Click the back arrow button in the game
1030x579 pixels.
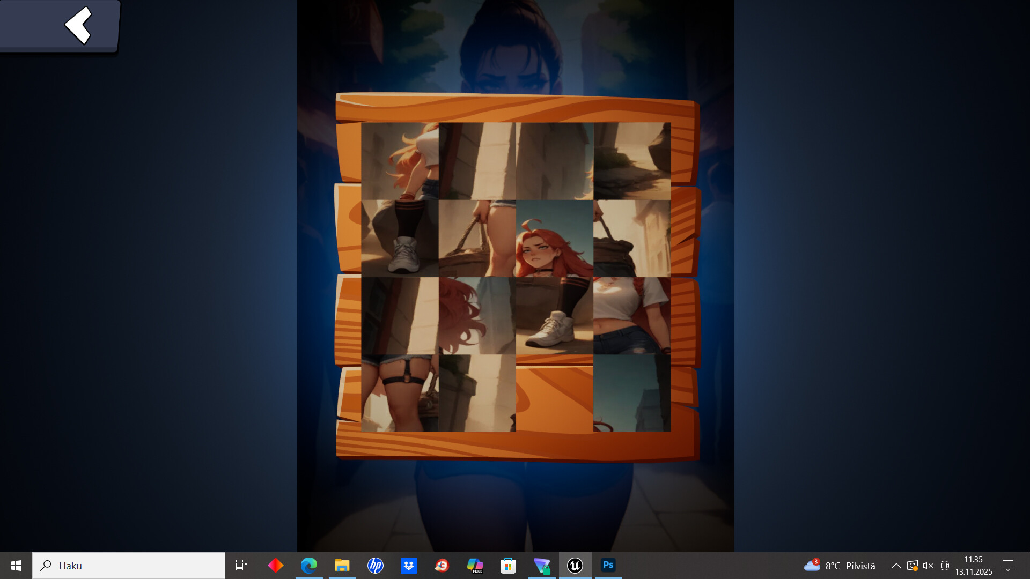pyautogui.click(x=78, y=25)
